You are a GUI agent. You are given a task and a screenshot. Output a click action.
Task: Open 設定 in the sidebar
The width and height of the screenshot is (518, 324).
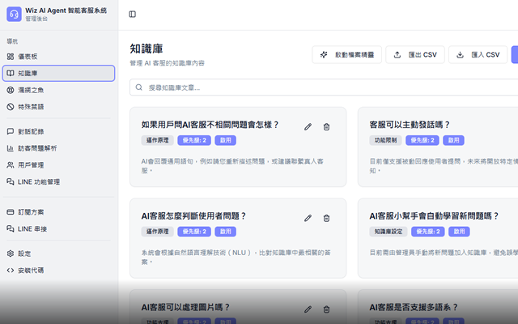[24, 254]
